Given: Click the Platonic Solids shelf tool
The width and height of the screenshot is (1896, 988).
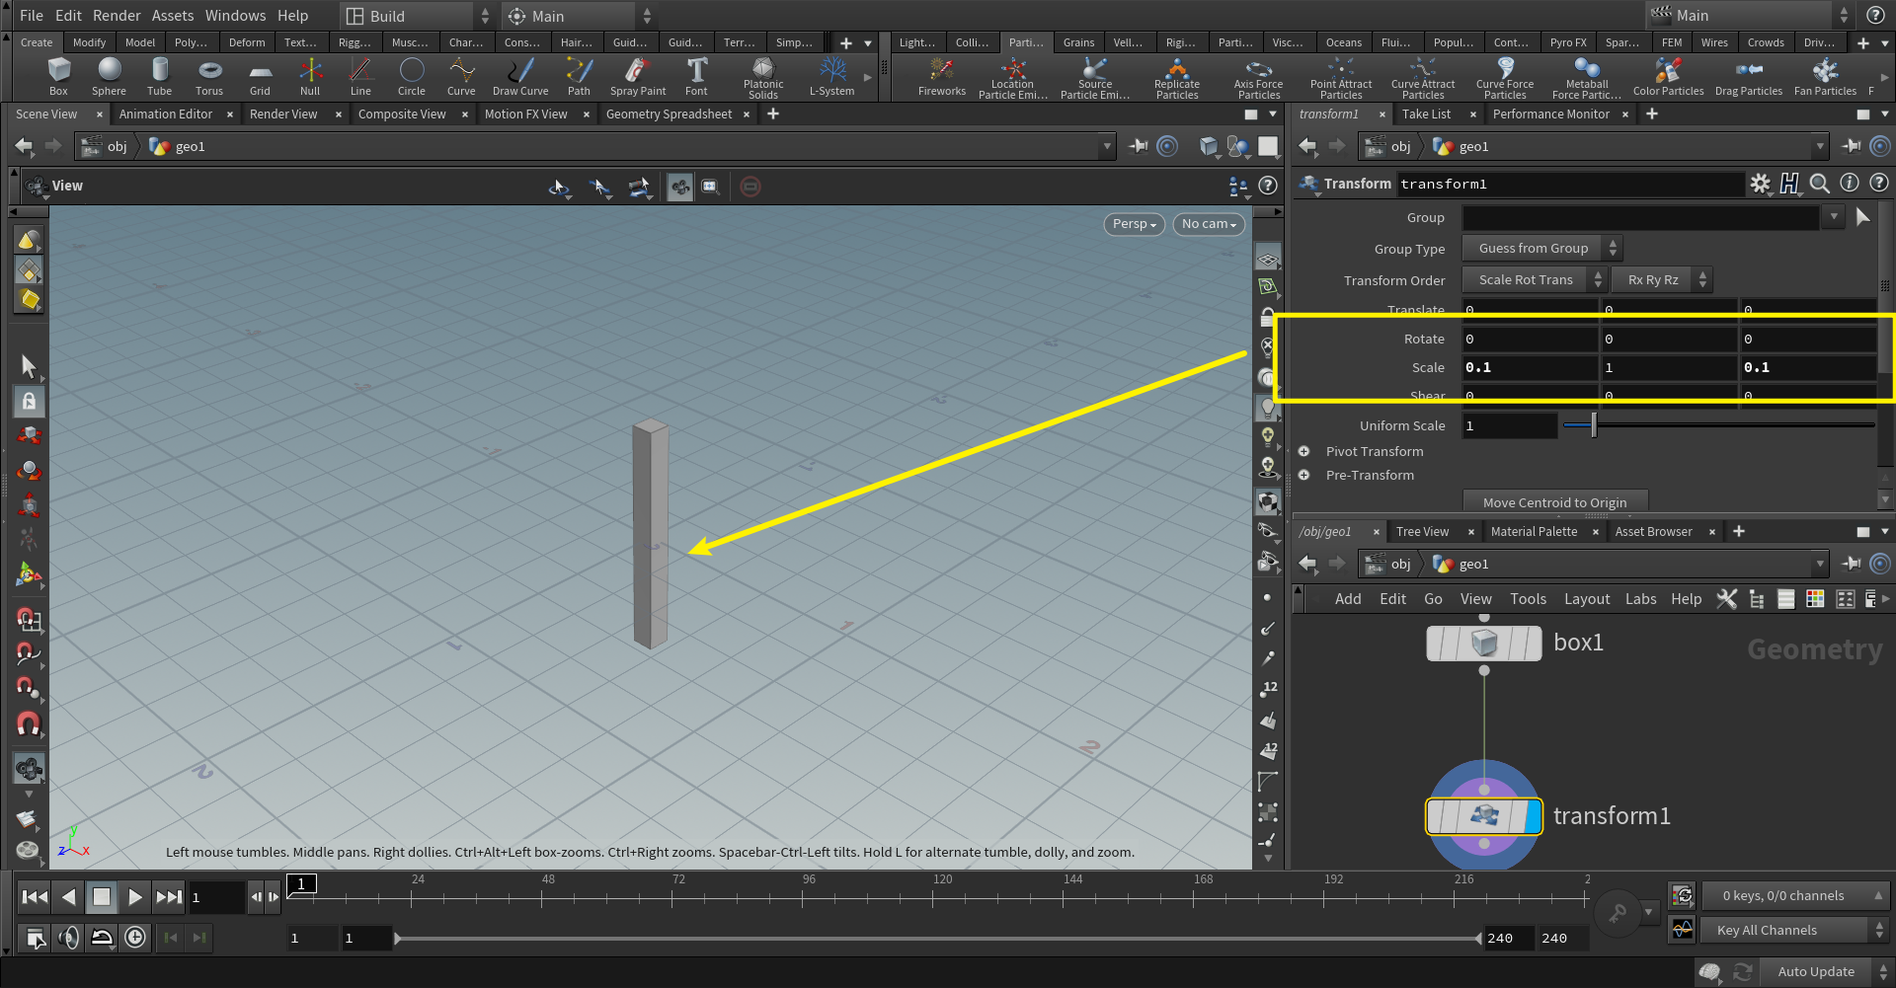Looking at the screenshot, I should click(762, 76).
